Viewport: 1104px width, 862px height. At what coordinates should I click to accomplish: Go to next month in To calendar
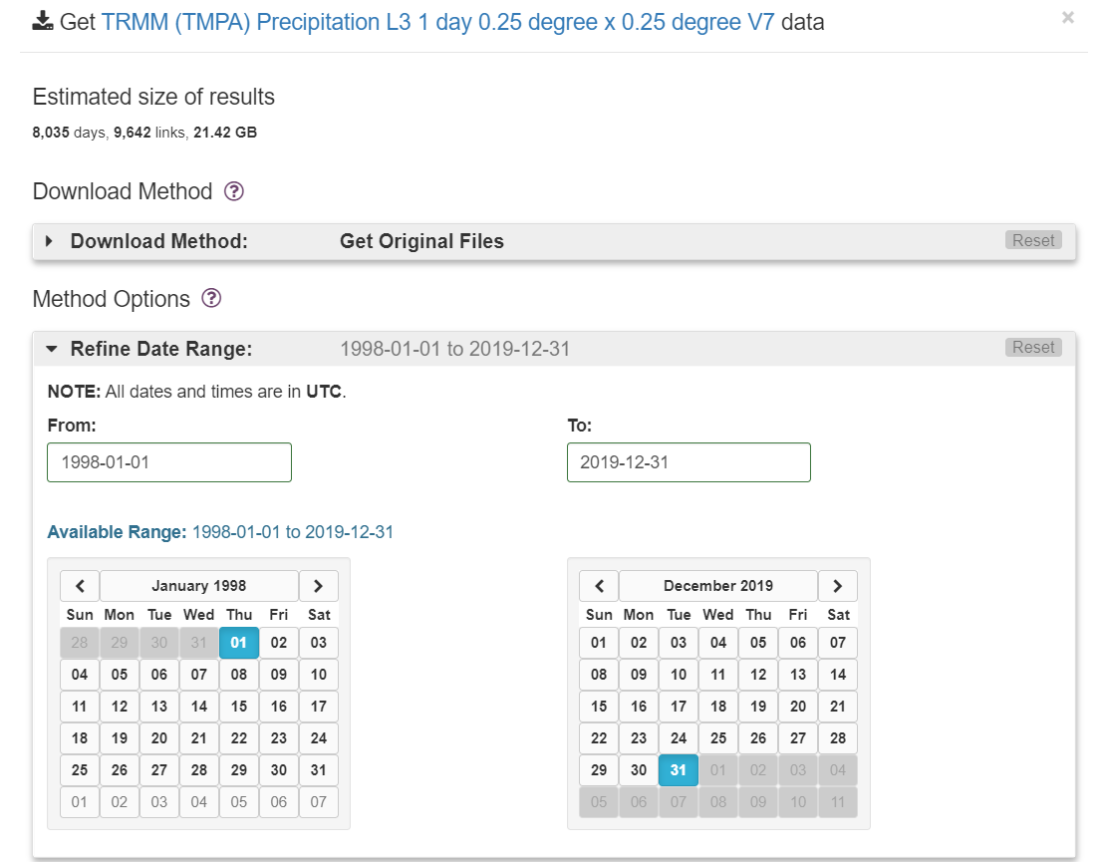838,586
